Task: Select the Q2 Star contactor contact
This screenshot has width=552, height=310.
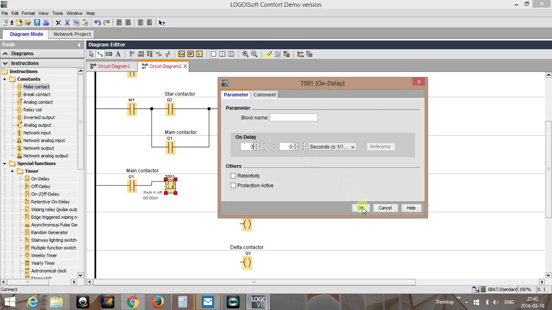Action: pos(170,110)
